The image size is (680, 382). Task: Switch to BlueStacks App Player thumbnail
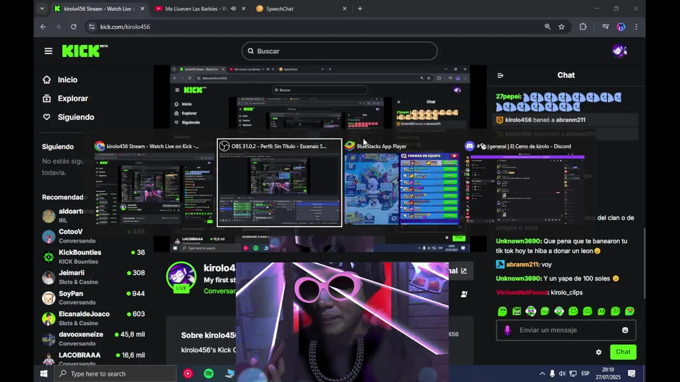pos(401,183)
